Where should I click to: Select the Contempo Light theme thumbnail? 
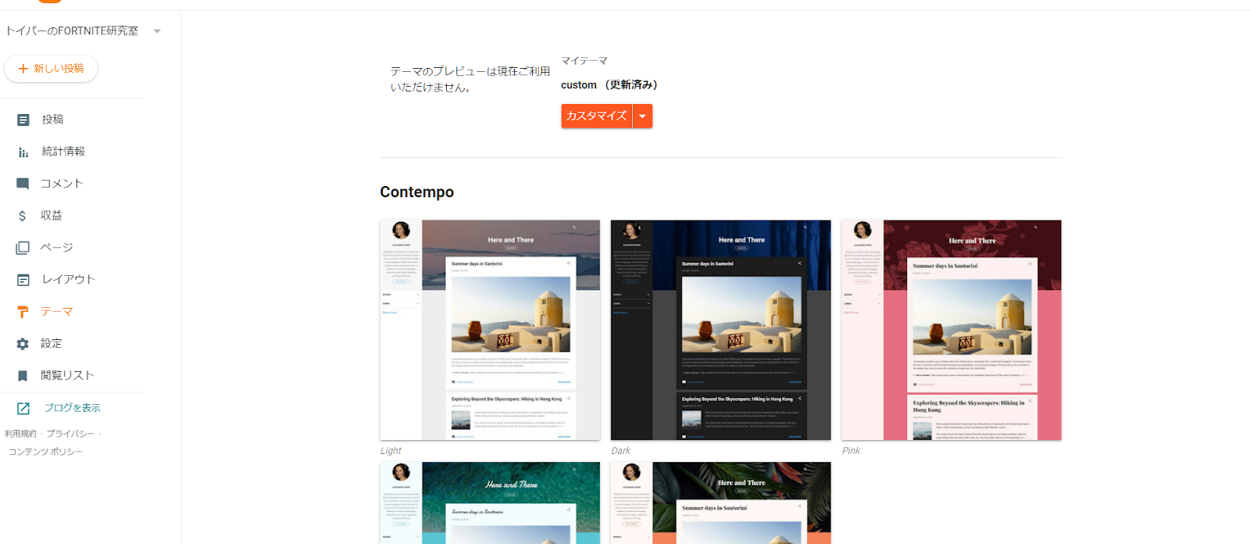[x=490, y=330]
